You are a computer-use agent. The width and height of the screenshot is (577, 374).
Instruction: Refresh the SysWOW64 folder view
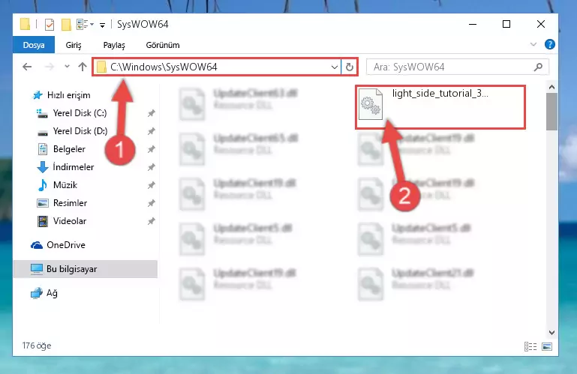[x=349, y=67]
